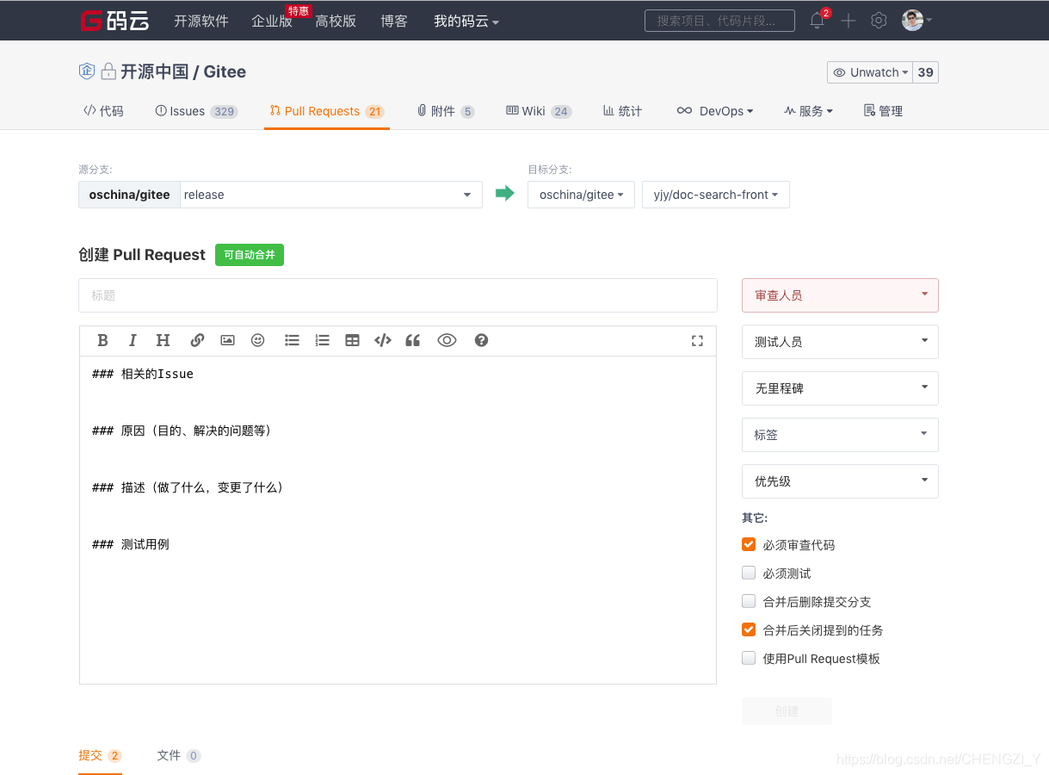Open Markdown help question icon
The width and height of the screenshot is (1049, 775).
point(481,340)
